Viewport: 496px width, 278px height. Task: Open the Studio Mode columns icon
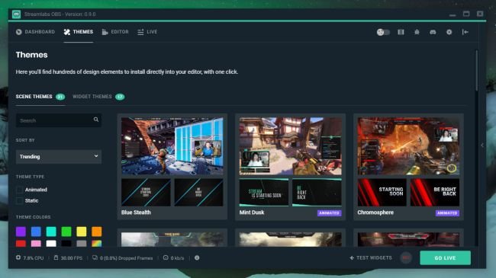(401, 32)
